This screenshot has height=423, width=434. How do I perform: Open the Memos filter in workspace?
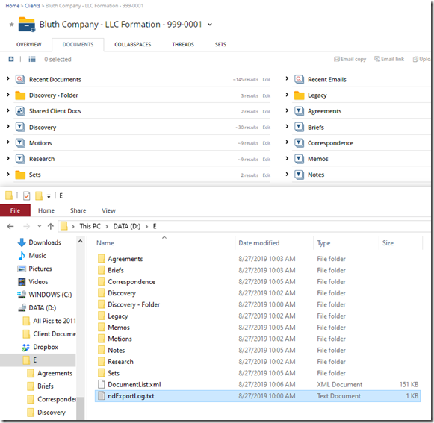(x=317, y=159)
